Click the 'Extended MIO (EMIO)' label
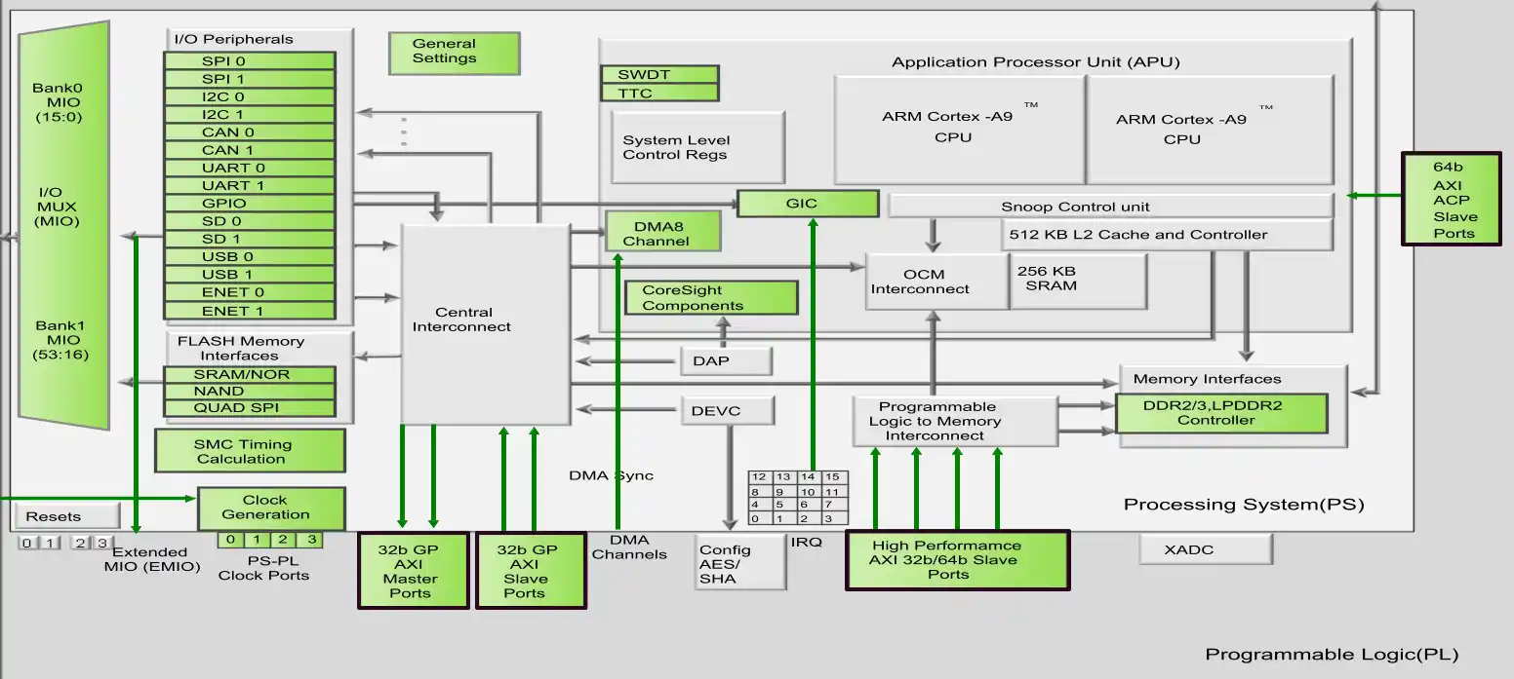This screenshot has width=1514, height=679. (151, 559)
